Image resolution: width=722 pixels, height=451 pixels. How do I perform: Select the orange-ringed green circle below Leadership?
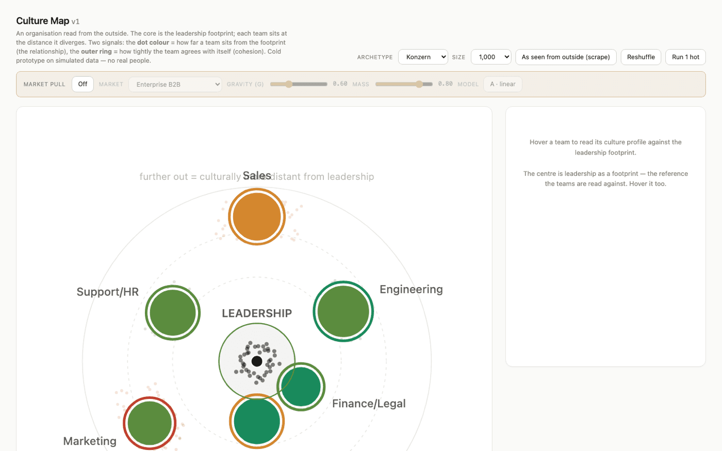[x=257, y=421]
